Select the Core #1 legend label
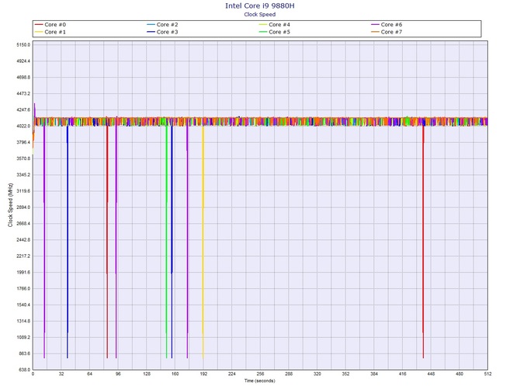Viewport: 520px width, 390px height. point(55,32)
